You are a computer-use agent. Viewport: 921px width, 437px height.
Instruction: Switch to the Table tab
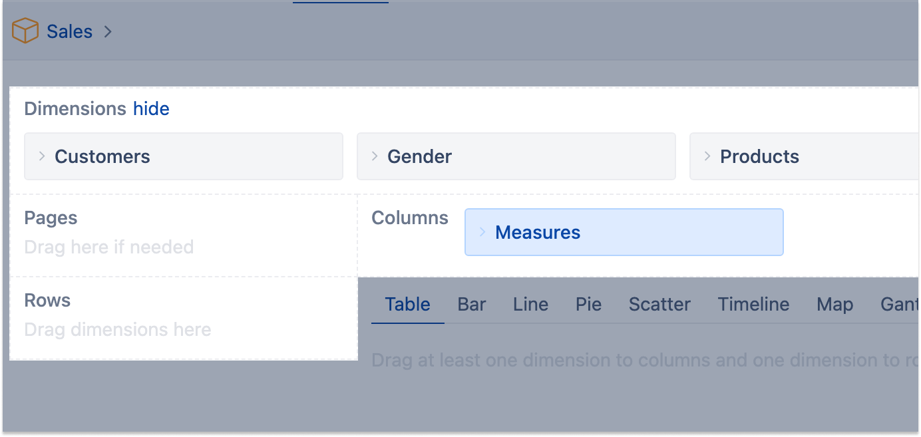tap(407, 305)
